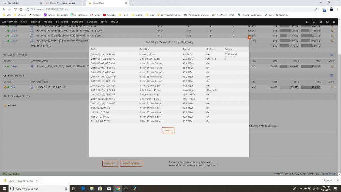
Task: Select the 2019-09-18, 22:15:46 history row date
Action: pos(103,59)
